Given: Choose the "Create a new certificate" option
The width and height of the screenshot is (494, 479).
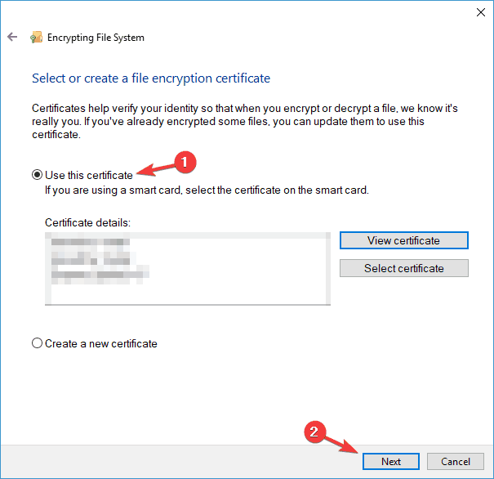Looking at the screenshot, I should click(x=37, y=343).
